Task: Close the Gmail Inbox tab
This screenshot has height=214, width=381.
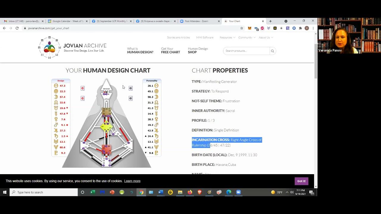Action: pyautogui.click(x=43, y=21)
